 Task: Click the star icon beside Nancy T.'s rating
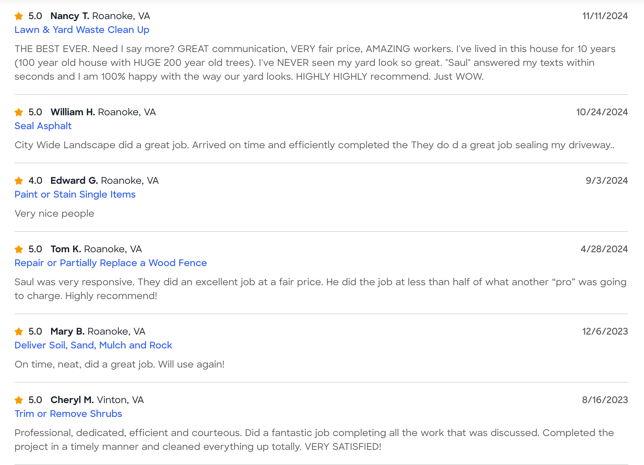(19, 16)
